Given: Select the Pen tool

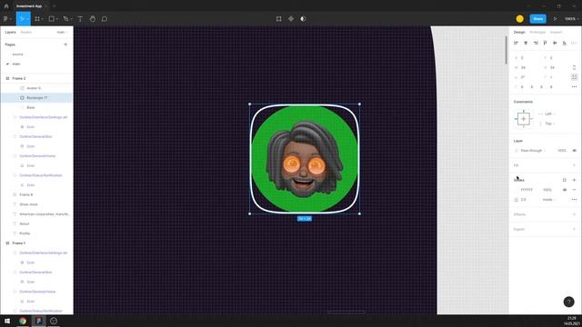Looking at the screenshot, I should point(65,18).
